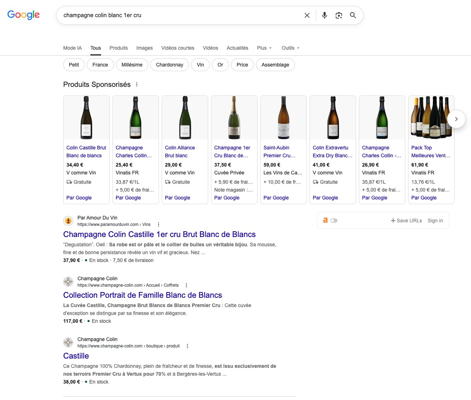The width and height of the screenshot is (471, 400).
Task: Click the delivery truck icon on Colin Alliance card
Action: pos(168,182)
